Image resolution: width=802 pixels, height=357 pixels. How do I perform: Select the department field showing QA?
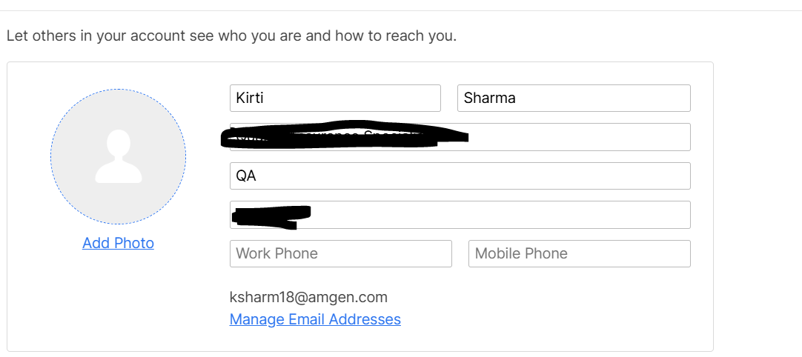(x=460, y=176)
